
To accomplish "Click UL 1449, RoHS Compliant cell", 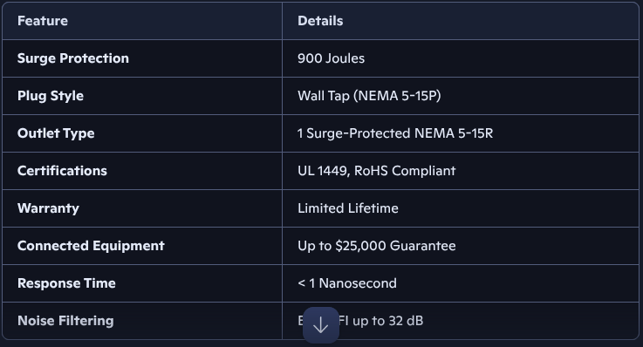I will click(x=461, y=171).
